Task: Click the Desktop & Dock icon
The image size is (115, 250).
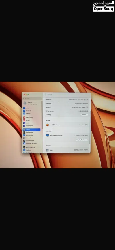Action: click(x=24, y=147)
